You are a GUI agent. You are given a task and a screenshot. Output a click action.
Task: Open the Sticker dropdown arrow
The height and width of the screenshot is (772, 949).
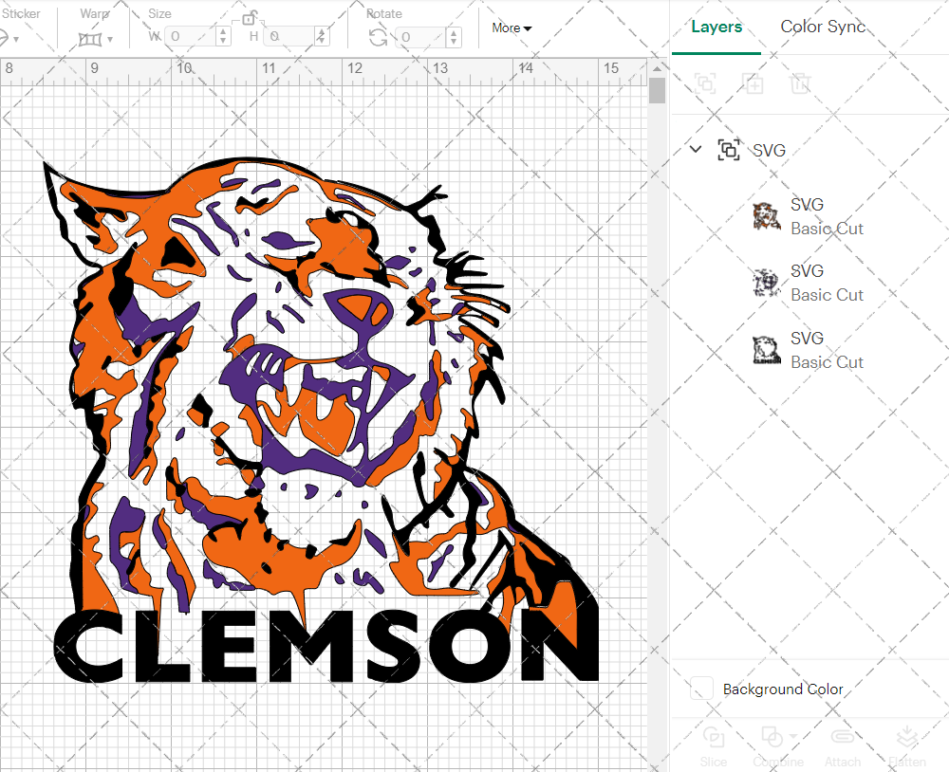19,39
